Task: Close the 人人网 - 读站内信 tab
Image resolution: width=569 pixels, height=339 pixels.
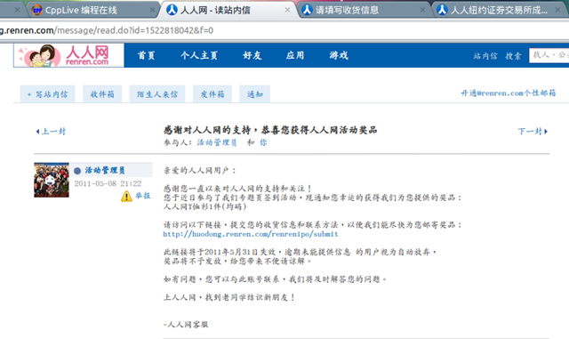Action: (287, 10)
